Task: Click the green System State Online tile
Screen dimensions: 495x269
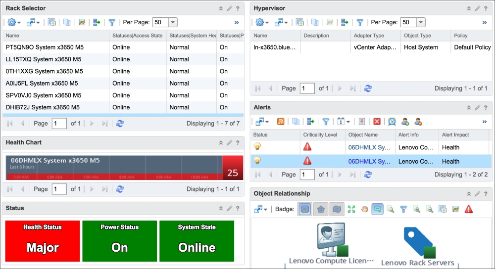Action: point(197,241)
